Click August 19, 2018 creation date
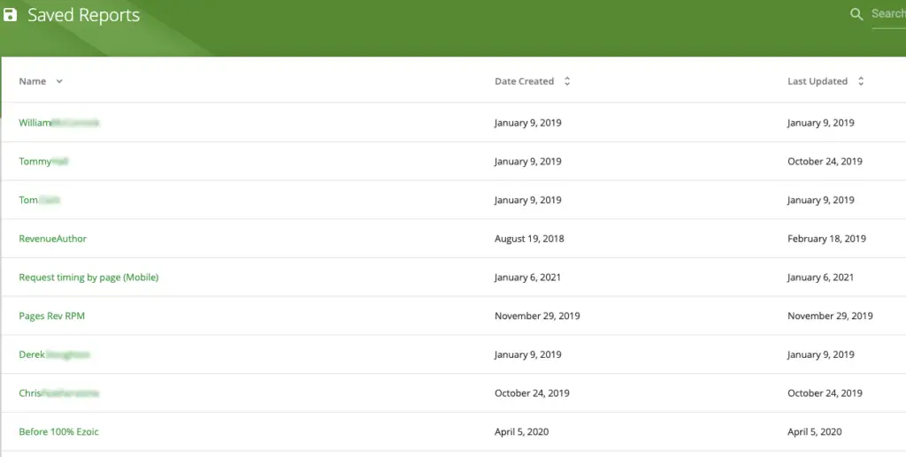 (529, 239)
